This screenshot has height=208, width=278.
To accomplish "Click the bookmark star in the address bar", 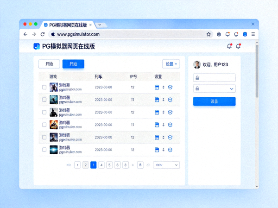I will click(x=208, y=34).
